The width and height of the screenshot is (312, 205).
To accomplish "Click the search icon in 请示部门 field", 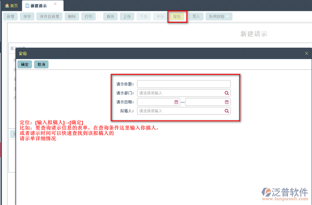I will (x=226, y=93).
